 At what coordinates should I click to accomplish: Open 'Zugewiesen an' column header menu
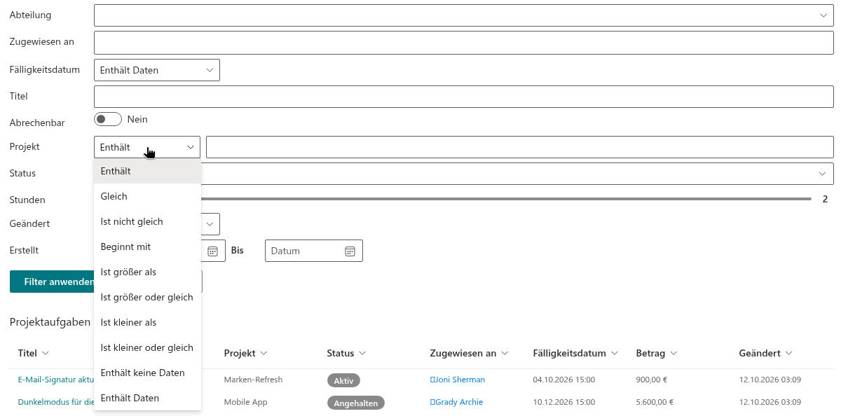pyautogui.click(x=469, y=353)
